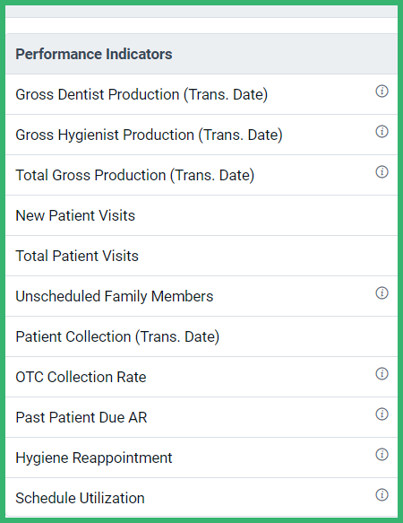The image size is (403, 523).
Task: Click the Hygiene Reappointment label
Action: coord(94,458)
